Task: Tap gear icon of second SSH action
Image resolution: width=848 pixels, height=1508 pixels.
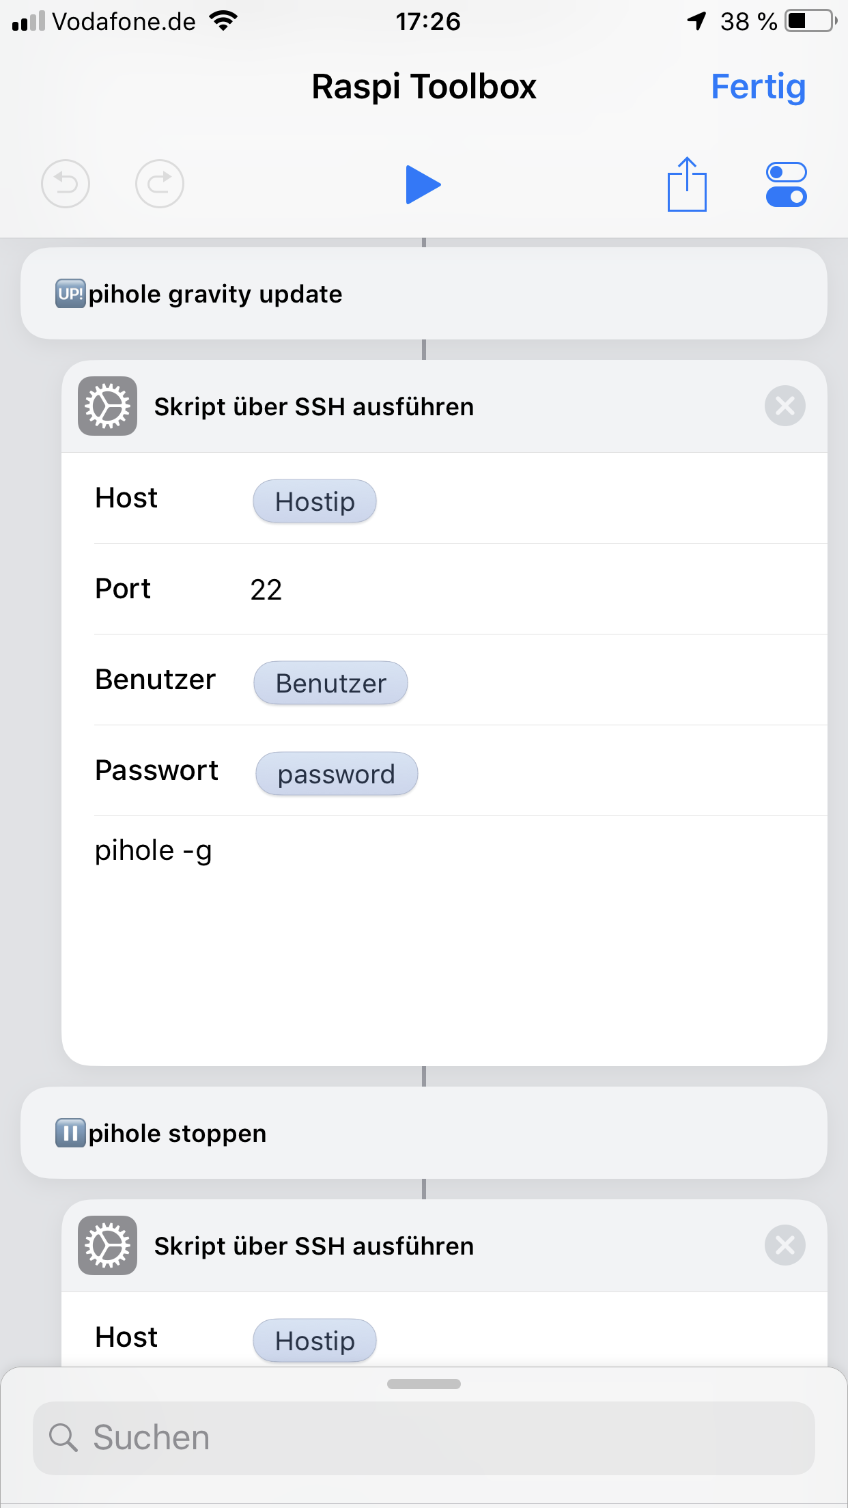Action: click(107, 1246)
